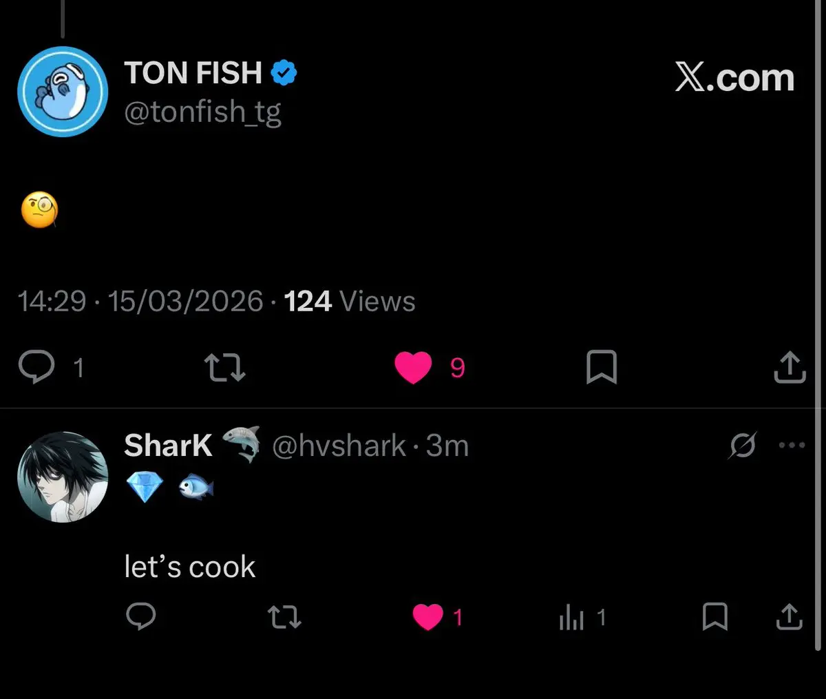This screenshot has width=826, height=699.
Task: Repost the TON FISH post
Action: [x=225, y=367]
